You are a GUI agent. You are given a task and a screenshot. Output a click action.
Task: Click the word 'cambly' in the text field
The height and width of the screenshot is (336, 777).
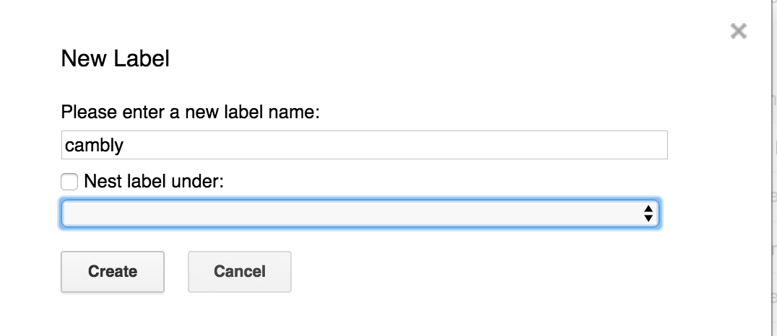pos(95,146)
